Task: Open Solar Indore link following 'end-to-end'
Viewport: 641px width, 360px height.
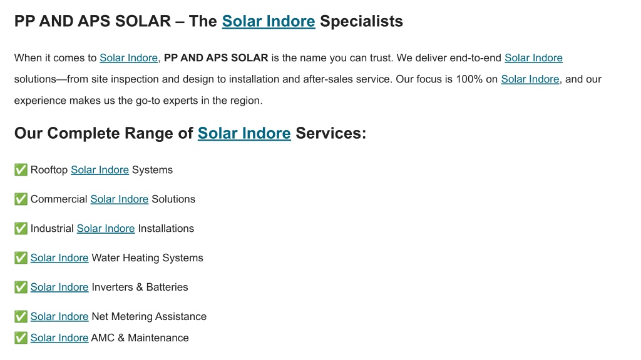Action: [x=533, y=58]
